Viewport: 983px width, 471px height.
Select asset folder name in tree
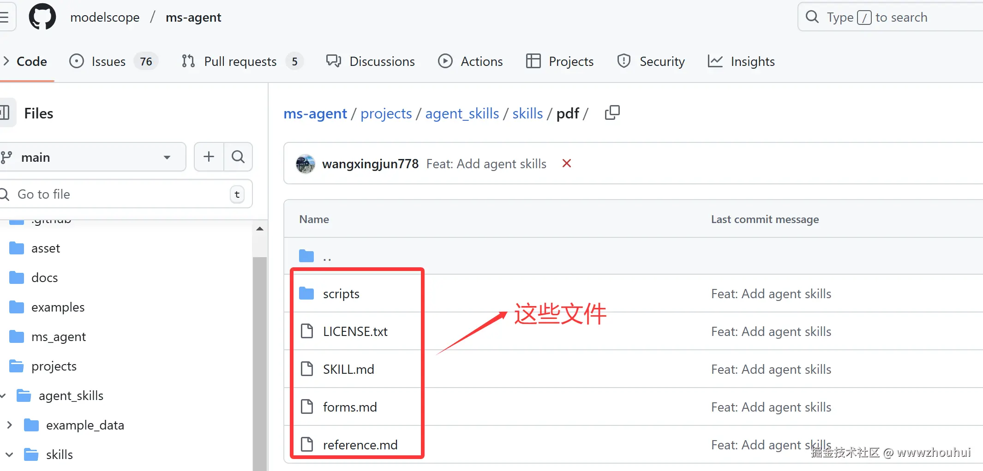(46, 248)
